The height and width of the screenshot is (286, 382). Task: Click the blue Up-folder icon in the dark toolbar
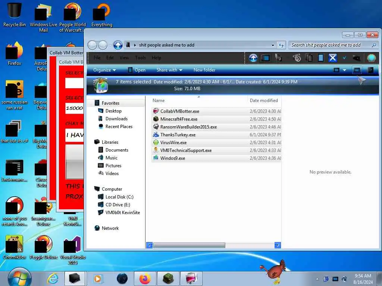click(253, 58)
